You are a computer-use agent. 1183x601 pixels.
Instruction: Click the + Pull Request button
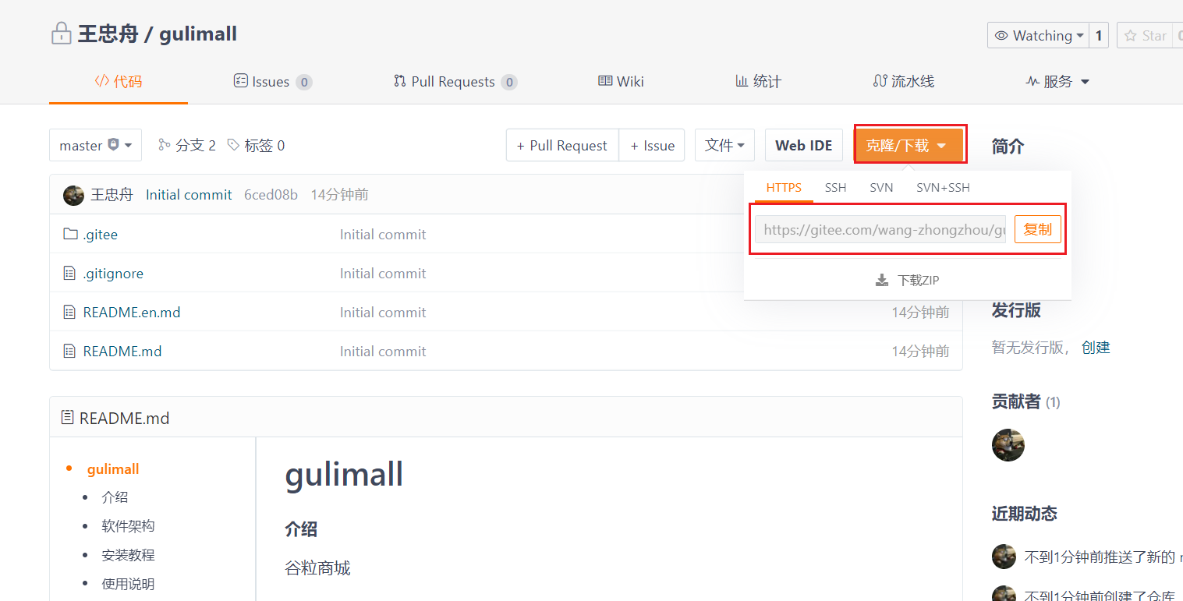coord(562,145)
